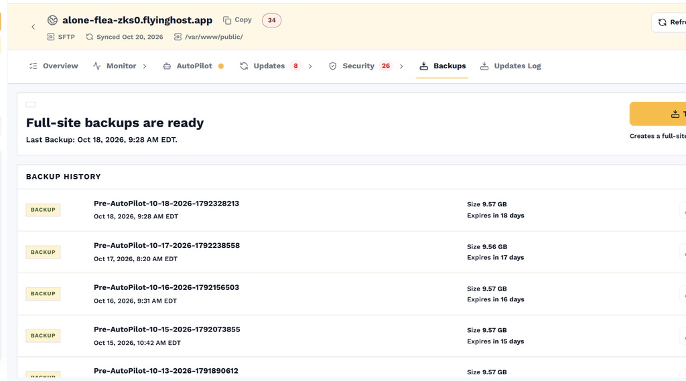
Task: Click the Updates count badge 8
Action: pyautogui.click(x=295, y=66)
